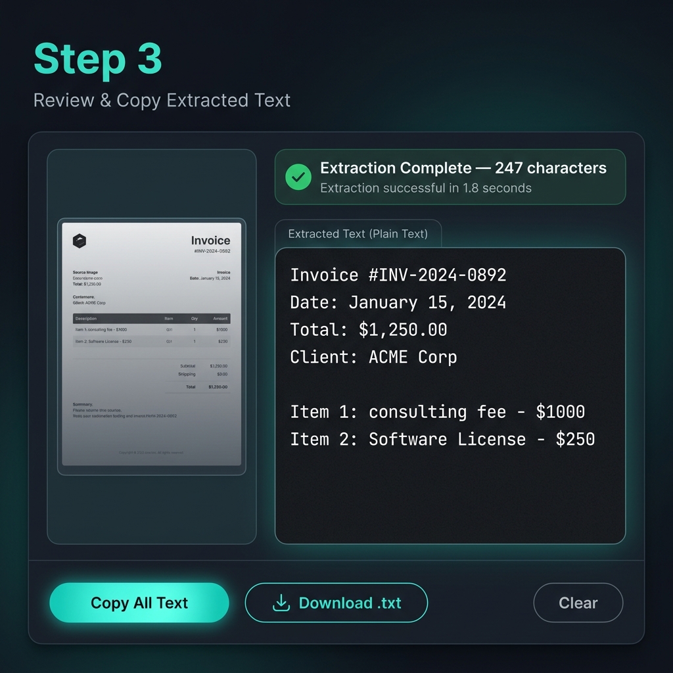Click the 'Item 1: consulting fee - $1000' line
The height and width of the screenshot is (673, 673).
tap(437, 412)
